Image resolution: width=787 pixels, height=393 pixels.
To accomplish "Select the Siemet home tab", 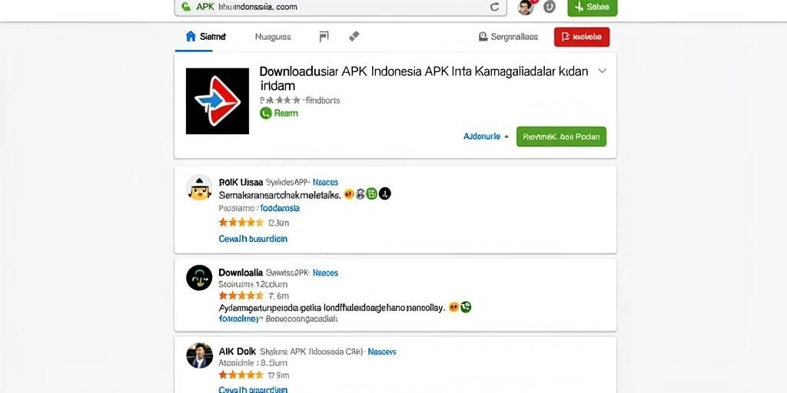I will (x=206, y=37).
